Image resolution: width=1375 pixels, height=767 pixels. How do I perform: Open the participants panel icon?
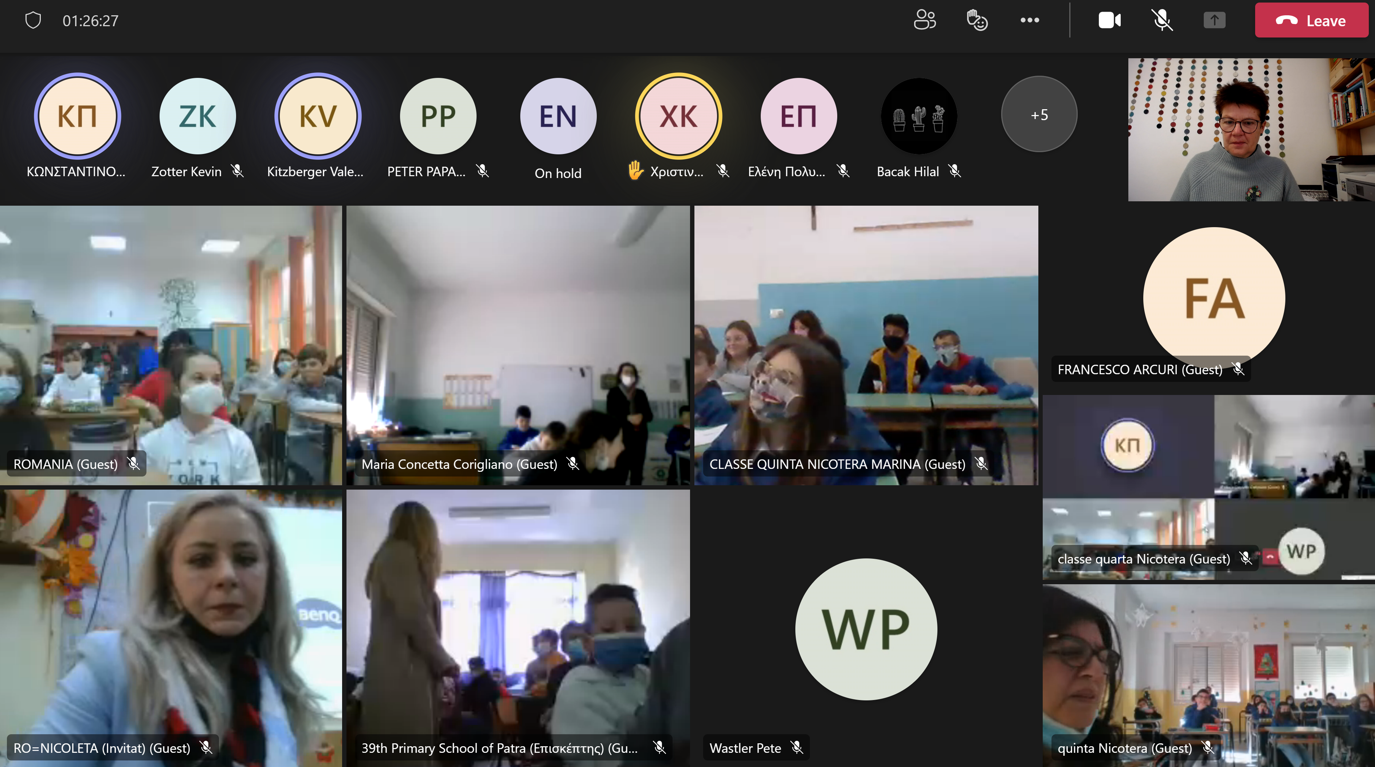coord(924,20)
